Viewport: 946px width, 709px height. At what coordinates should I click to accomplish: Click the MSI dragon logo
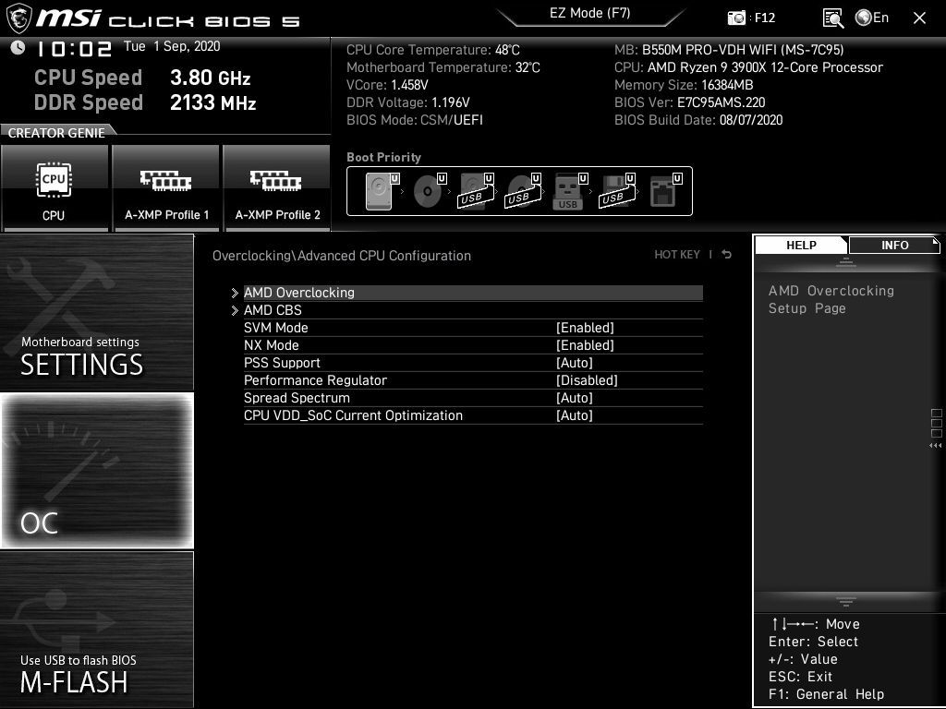click(18, 18)
